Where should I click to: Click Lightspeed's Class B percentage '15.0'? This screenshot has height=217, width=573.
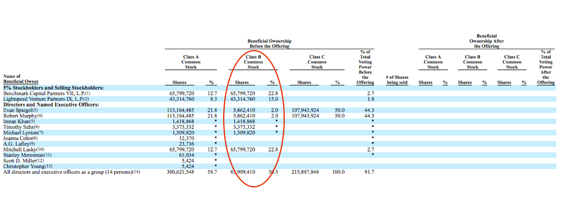(274, 99)
